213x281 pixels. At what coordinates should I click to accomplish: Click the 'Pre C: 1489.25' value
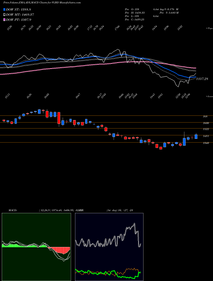coord(135,20)
